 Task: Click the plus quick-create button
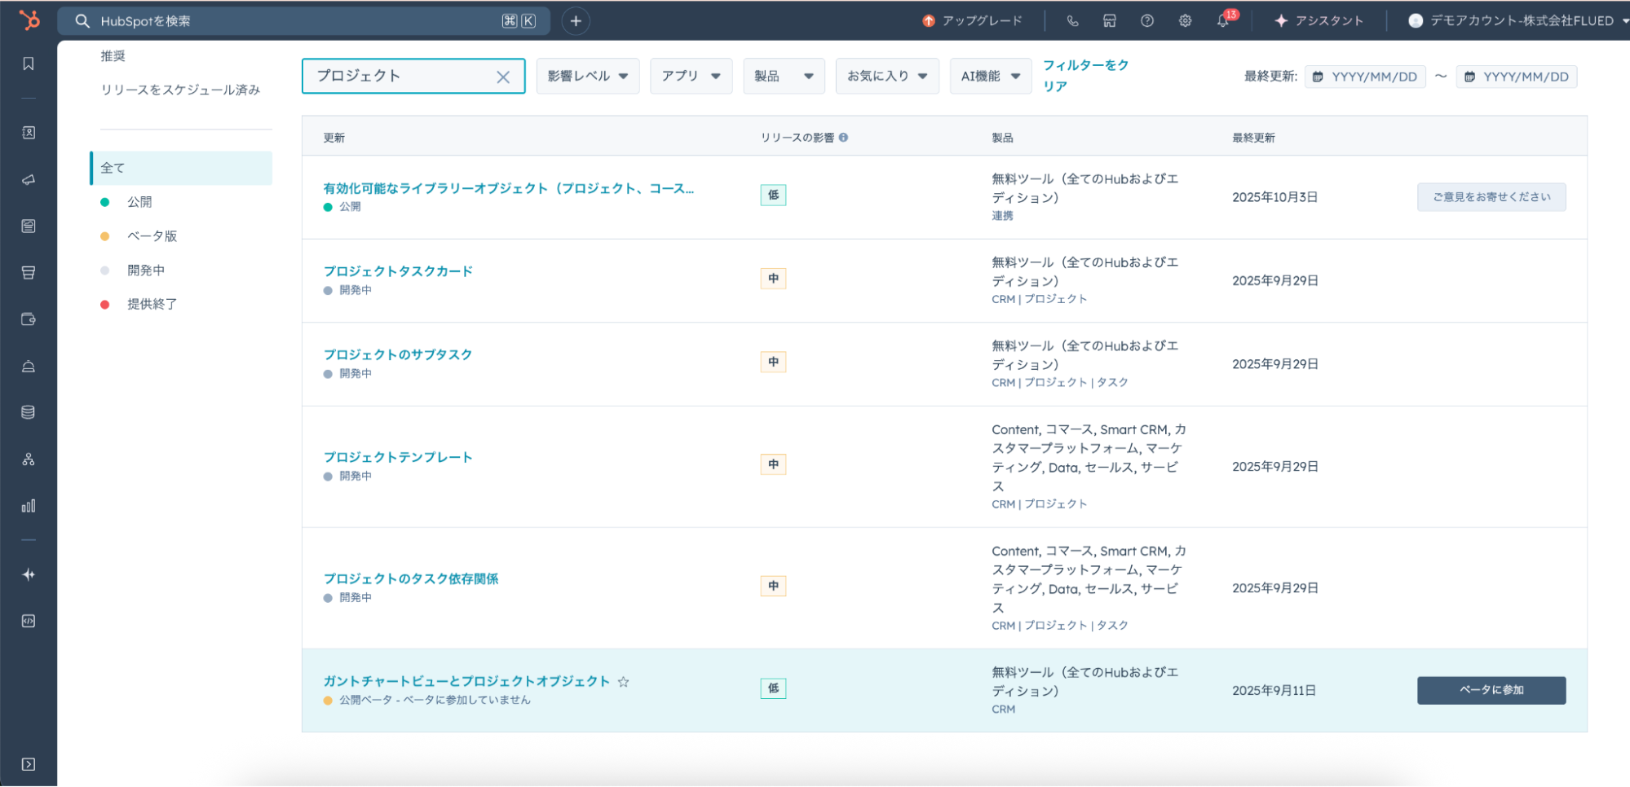[576, 21]
